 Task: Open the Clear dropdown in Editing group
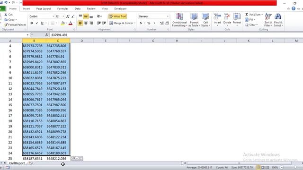pyautogui.click(x=251, y=25)
